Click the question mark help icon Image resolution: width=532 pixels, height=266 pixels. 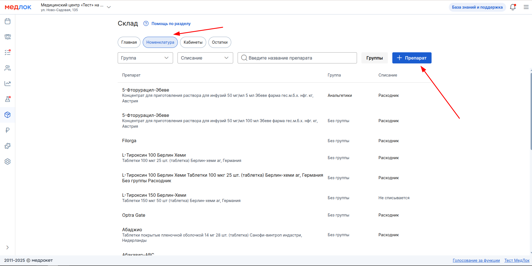(x=146, y=23)
